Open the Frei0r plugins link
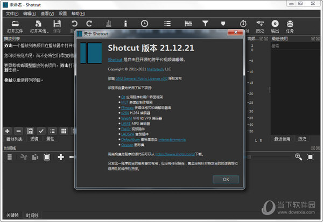 (x=126, y=129)
